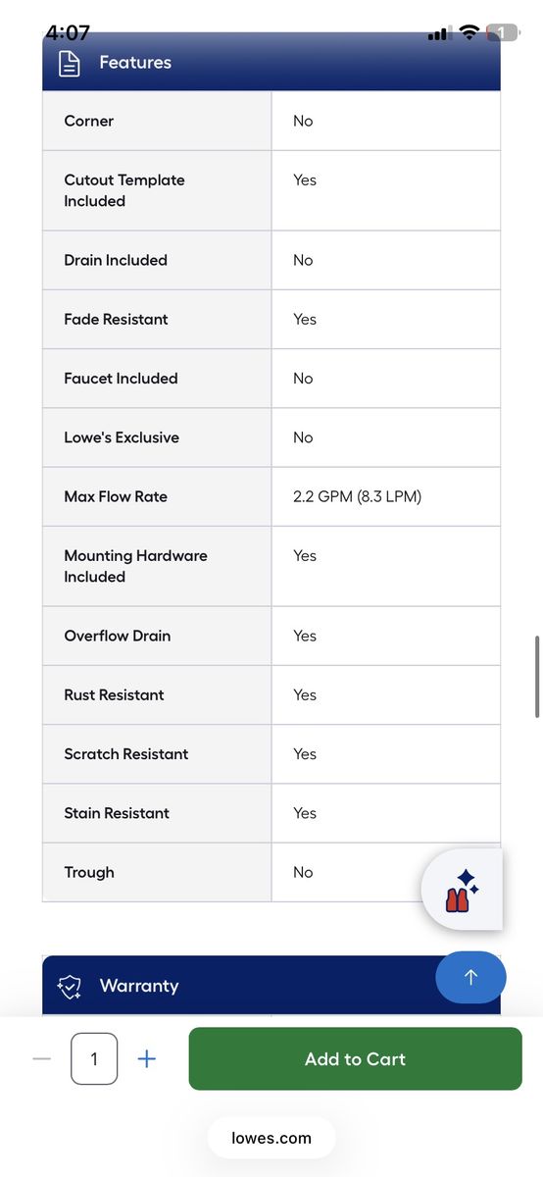Screen dimensions: 543x1177
Task: Decrease quantity with the minus icon
Action: [41, 1059]
